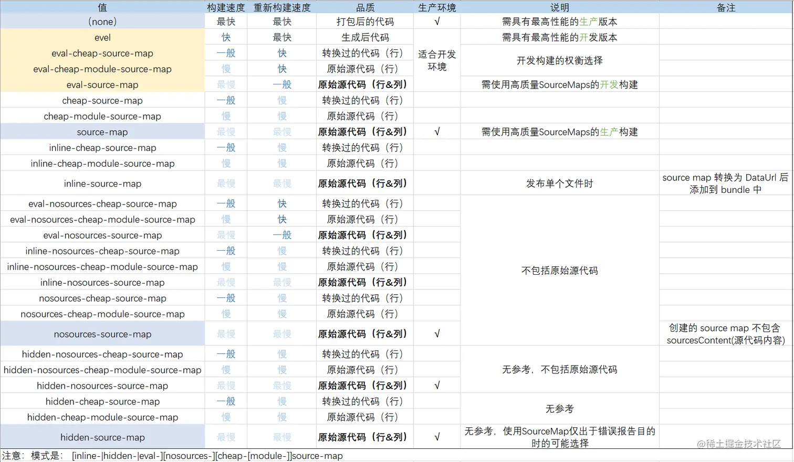
Task: Click the "inline-source-map" row label
Action: point(102,182)
